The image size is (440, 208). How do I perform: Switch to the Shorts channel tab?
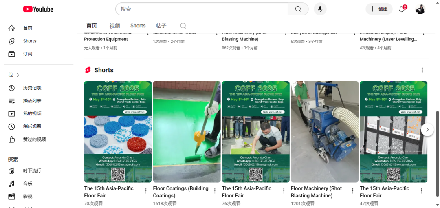click(x=138, y=26)
